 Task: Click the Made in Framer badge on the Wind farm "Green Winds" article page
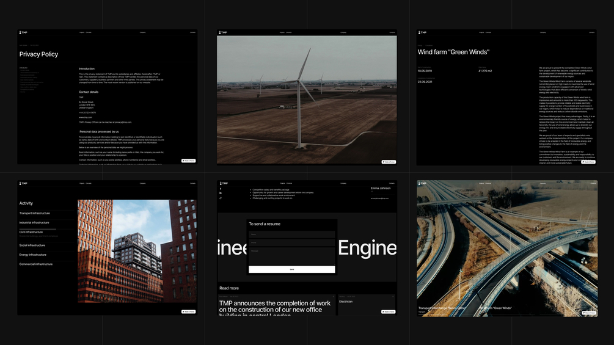(x=588, y=162)
